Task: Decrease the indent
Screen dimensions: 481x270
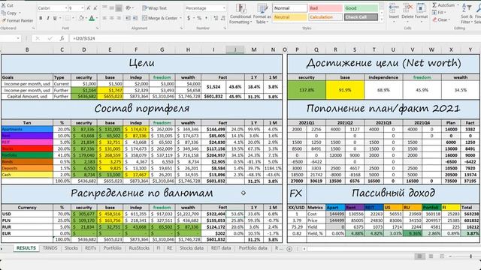Action: 129,18
